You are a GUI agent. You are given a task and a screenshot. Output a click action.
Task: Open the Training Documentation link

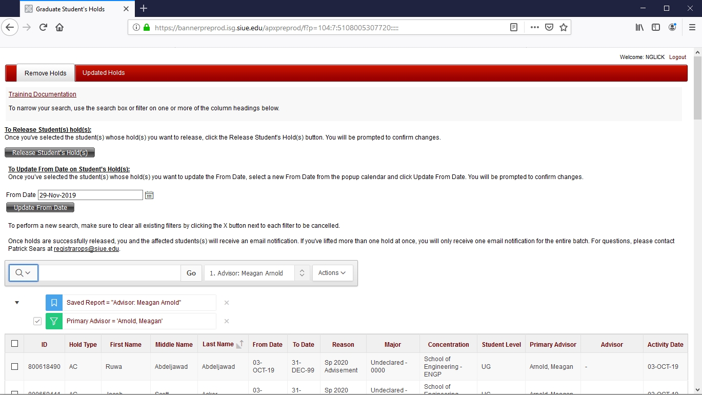(x=43, y=94)
